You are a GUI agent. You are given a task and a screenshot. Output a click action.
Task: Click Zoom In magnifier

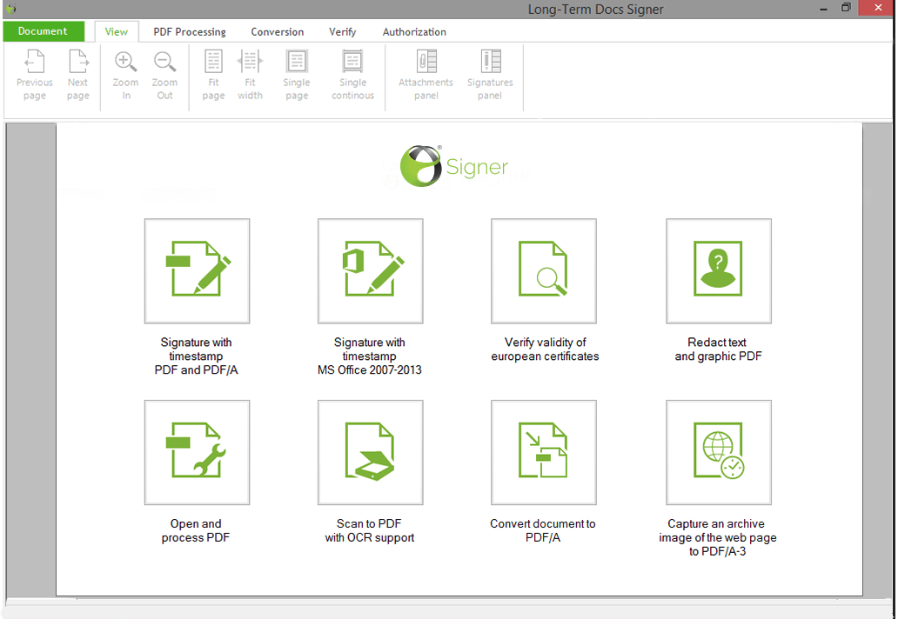tap(125, 62)
